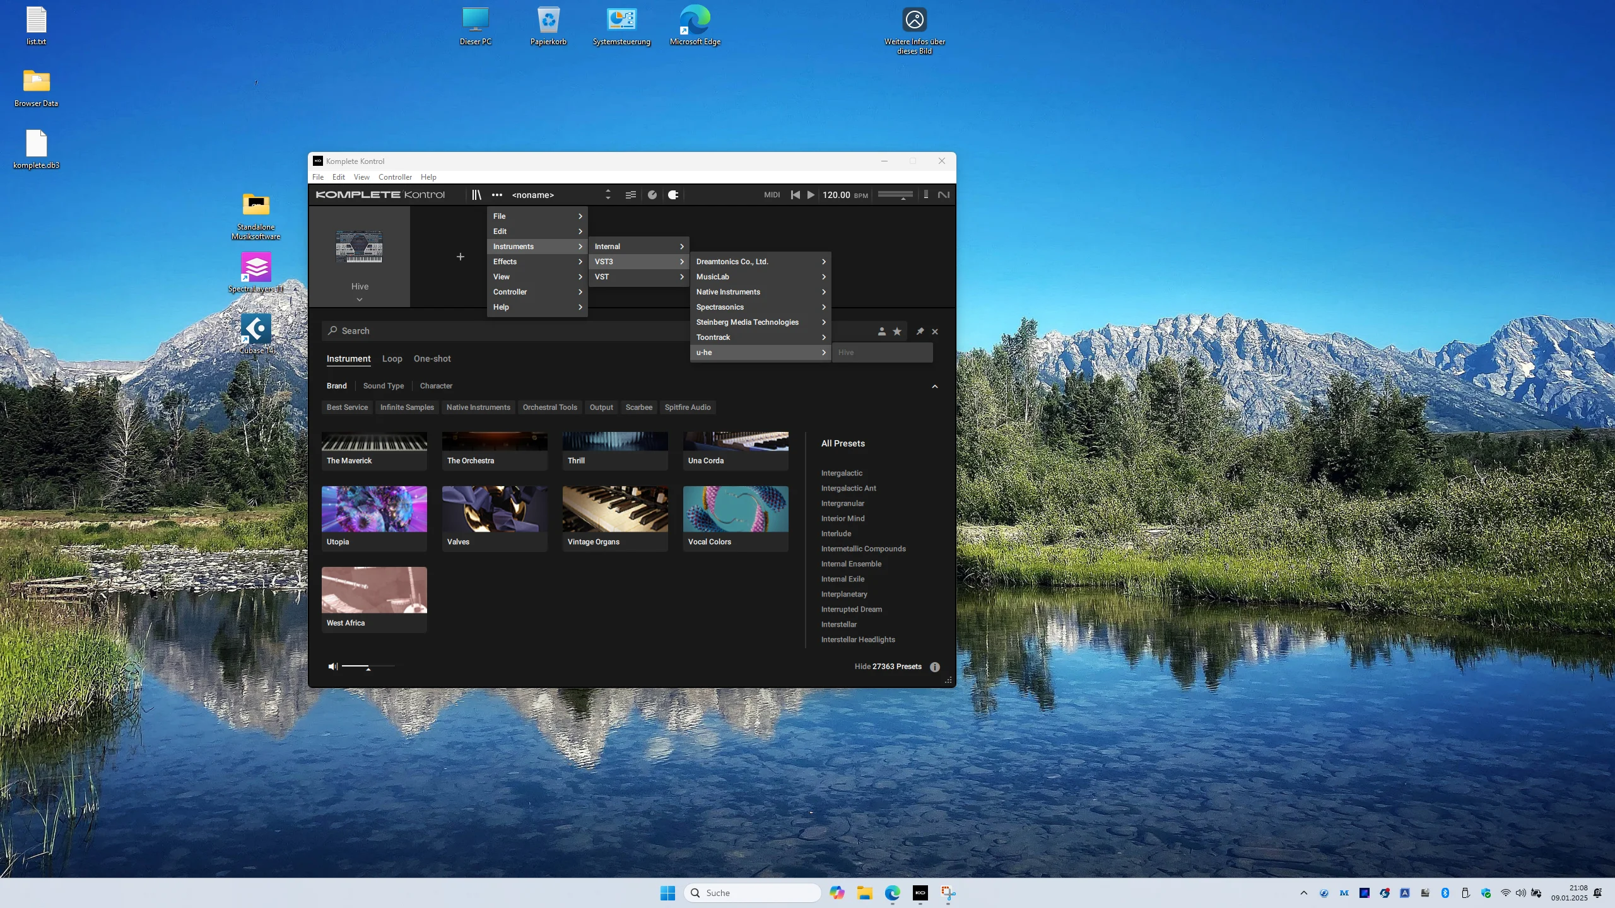Viewport: 1615px width, 908px height.
Task: Open the Internal instruments submenu
Action: coord(638,247)
